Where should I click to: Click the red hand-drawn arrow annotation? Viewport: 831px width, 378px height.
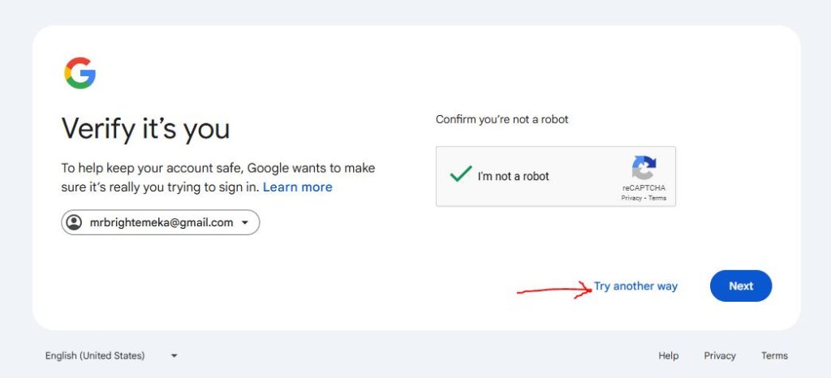click(554, 290)
